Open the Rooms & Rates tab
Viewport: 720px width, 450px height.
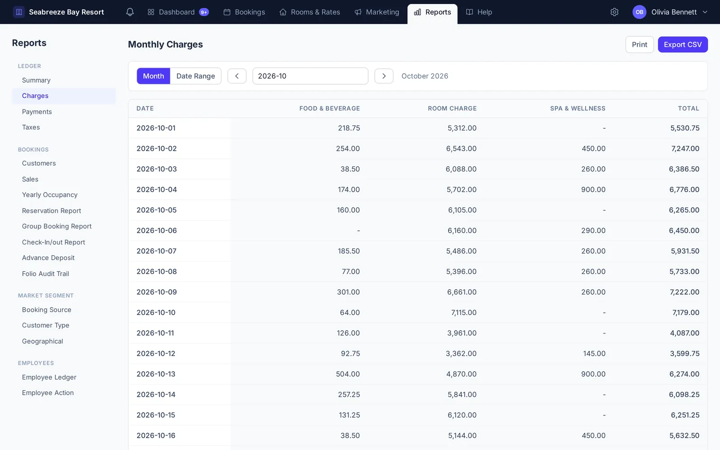pyautogui.click(x=310, y=12)
